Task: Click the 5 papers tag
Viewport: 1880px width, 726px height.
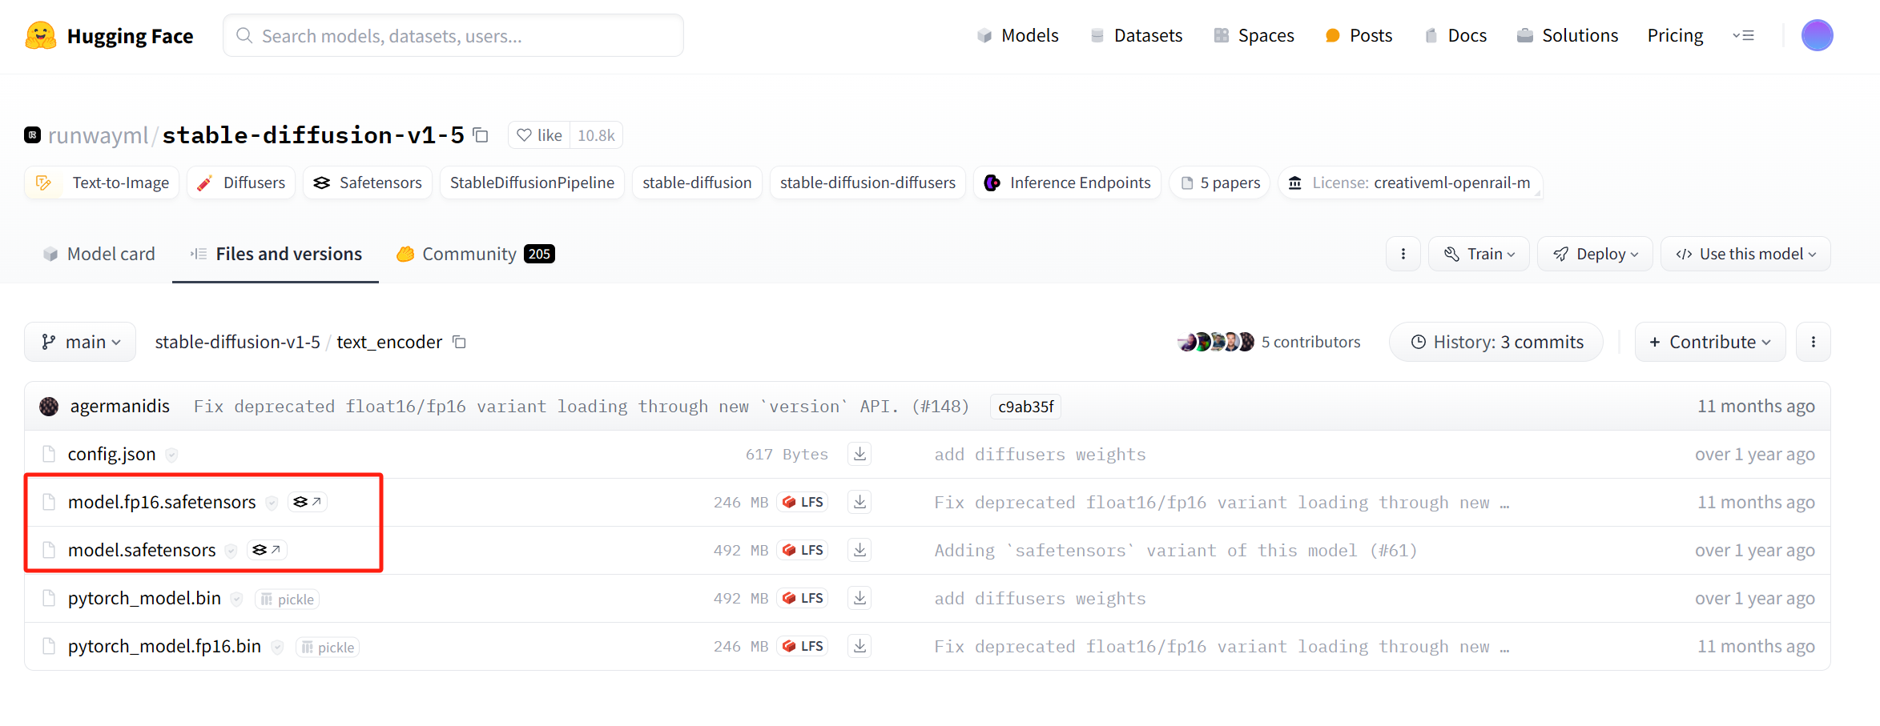Action: (1220, 183)
